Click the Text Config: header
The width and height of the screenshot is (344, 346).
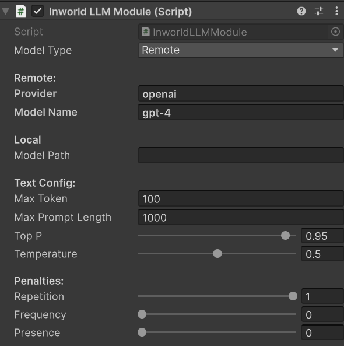pos(45,183)
